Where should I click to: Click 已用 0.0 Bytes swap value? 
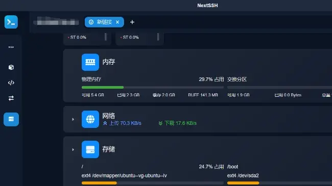pos(288,95)
